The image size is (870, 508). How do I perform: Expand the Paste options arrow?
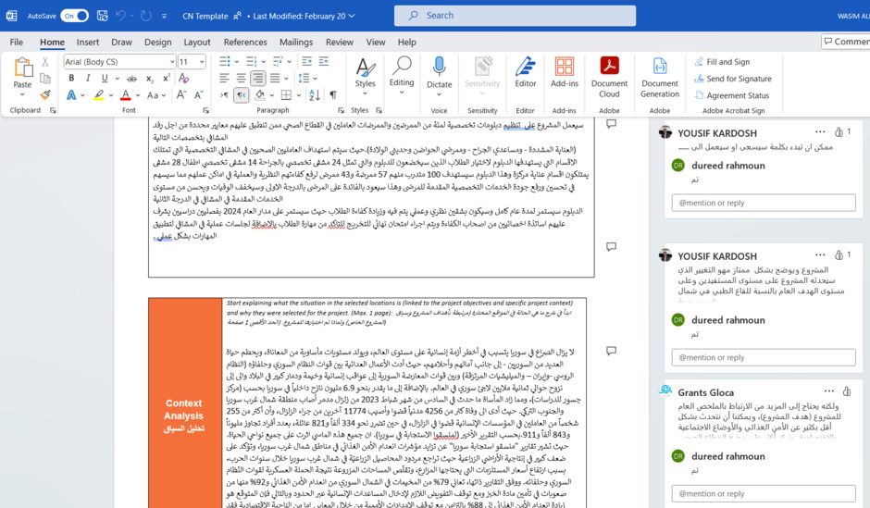[22, 94]
